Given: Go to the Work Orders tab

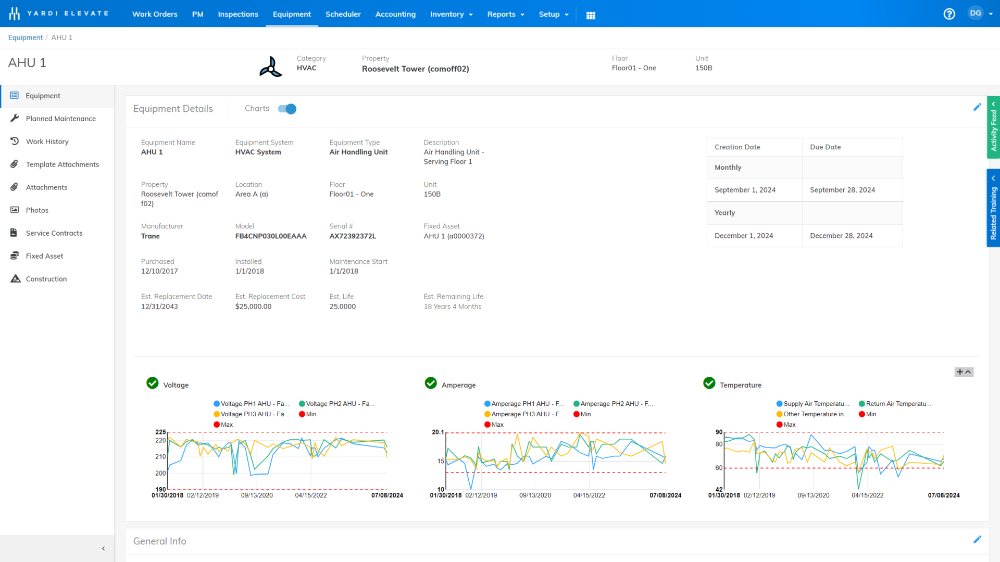Looking at the screenshot, I should (155, 14).
